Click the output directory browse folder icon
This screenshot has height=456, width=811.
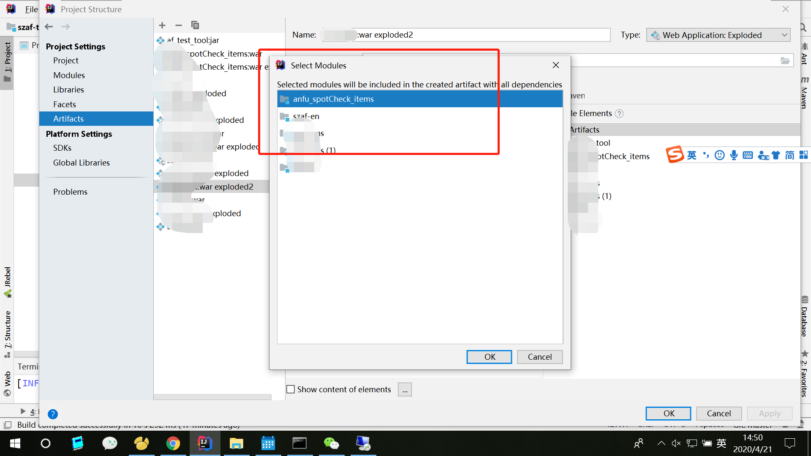(785, 61)
